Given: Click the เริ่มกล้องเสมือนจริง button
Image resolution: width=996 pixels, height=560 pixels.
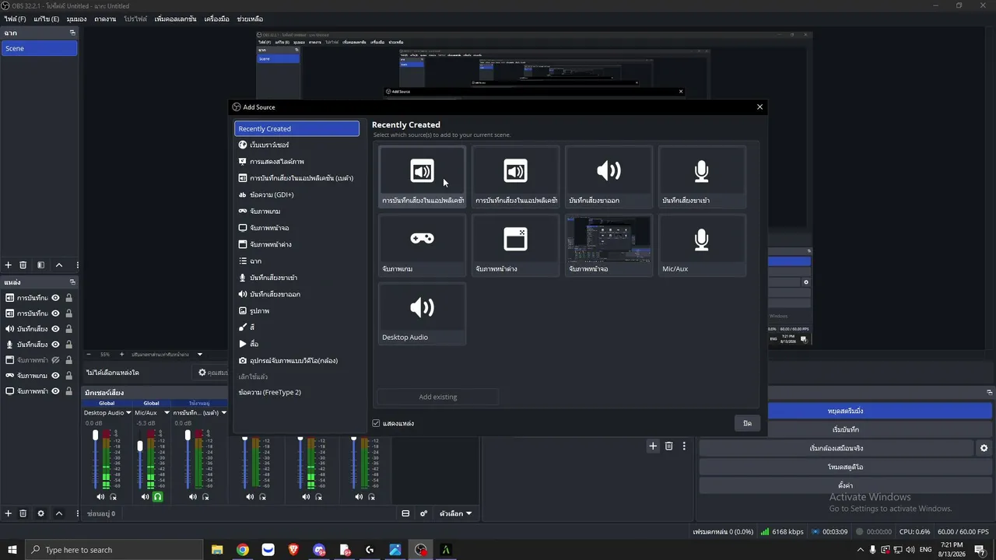Looking at the screenshot, I should pos(836,448).
